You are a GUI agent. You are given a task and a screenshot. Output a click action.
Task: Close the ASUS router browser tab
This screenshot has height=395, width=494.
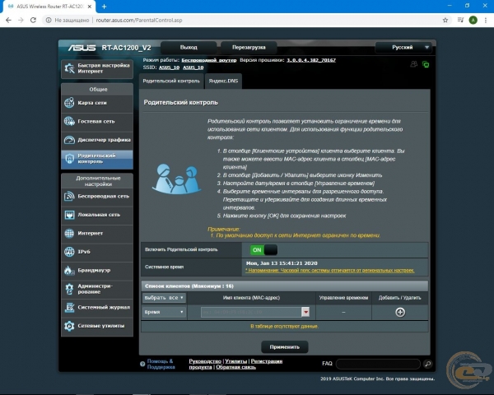(x=90, y=7)
